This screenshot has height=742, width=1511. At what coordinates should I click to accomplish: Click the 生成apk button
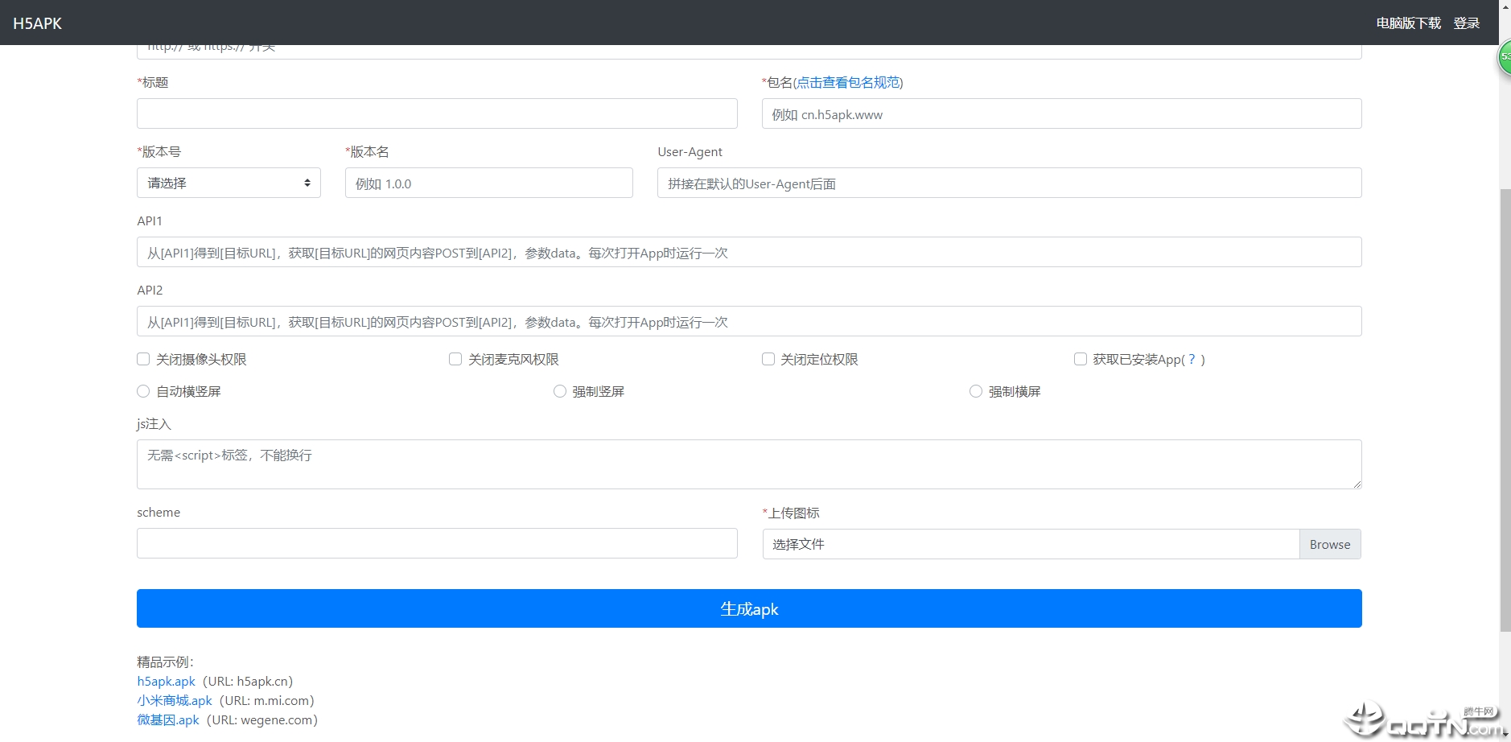(749, 608)
